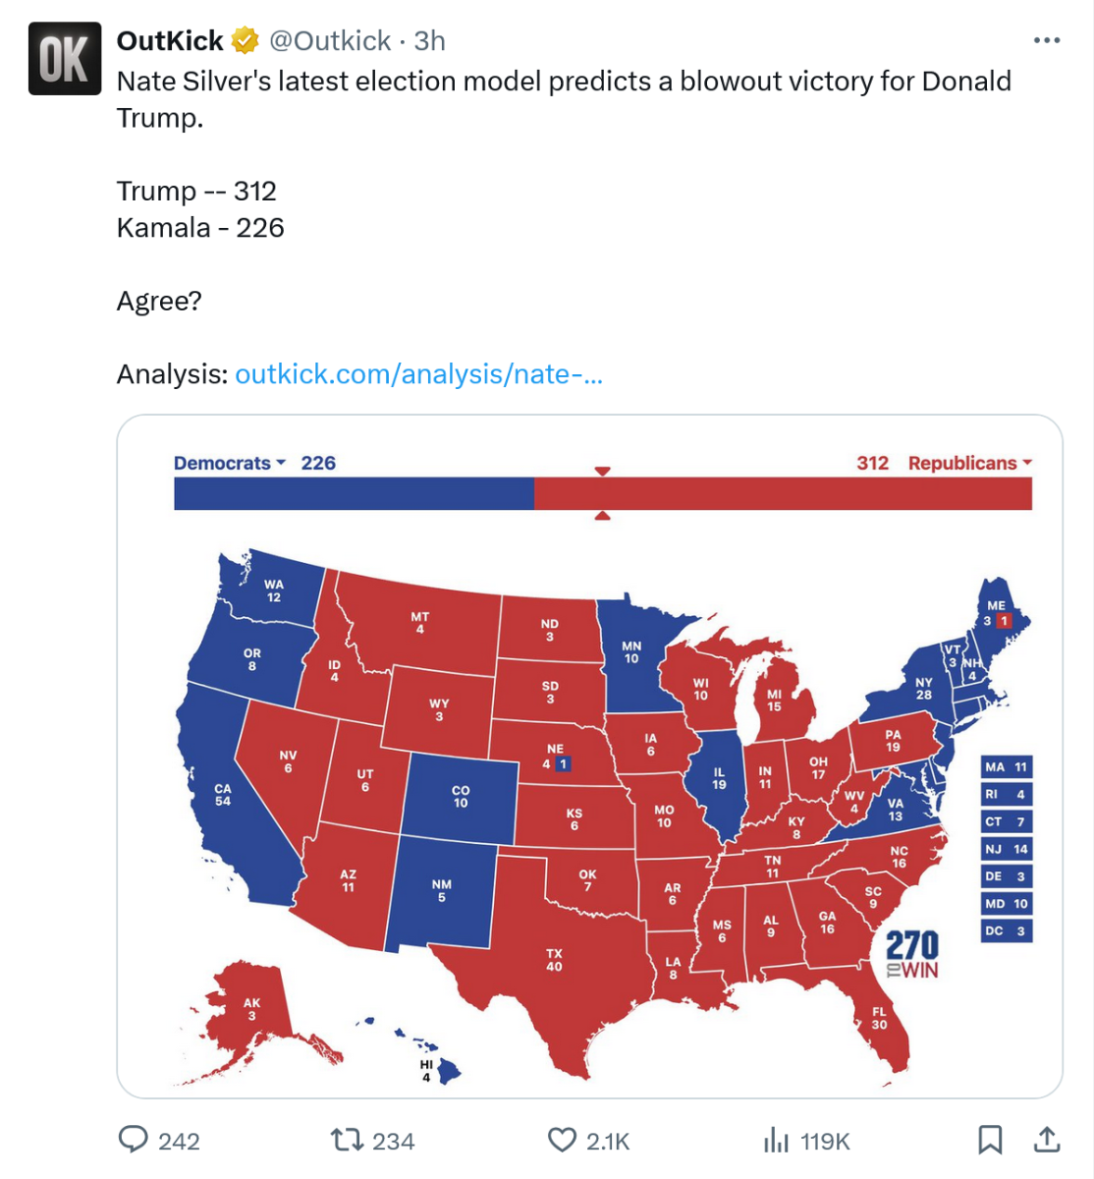The height and width of the screenshot is (1179, 1094).
Task: Open the outkick.com analysis link
Action: coord(418,374)
